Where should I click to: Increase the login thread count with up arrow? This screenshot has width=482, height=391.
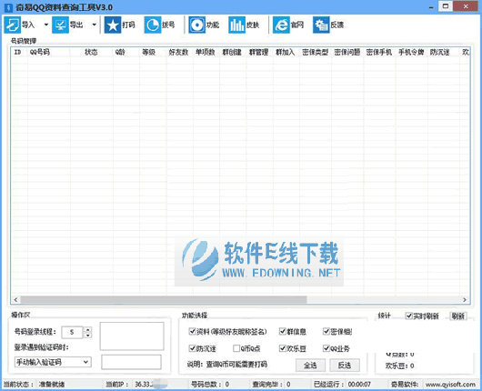(88, 329)
